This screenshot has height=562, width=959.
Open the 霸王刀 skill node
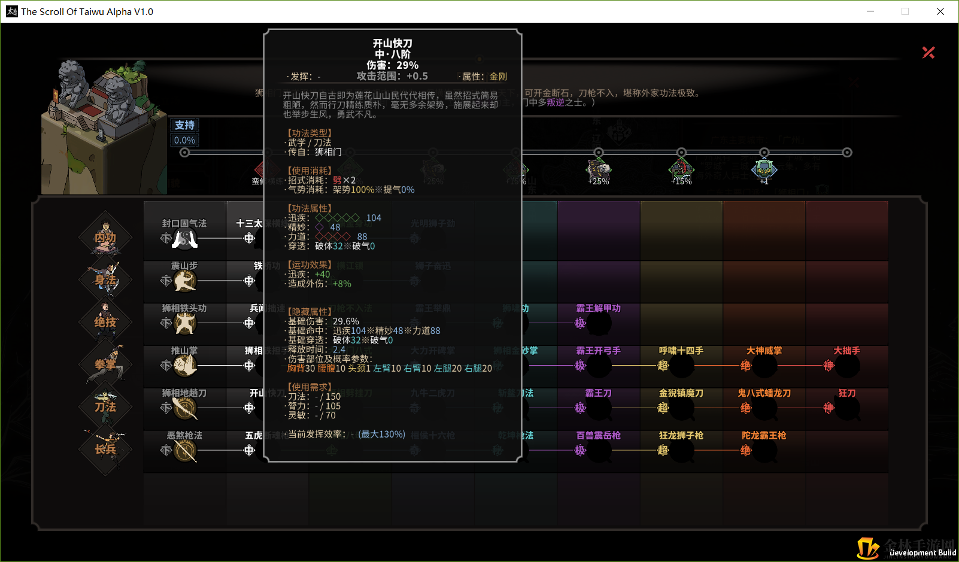[599, 408]
